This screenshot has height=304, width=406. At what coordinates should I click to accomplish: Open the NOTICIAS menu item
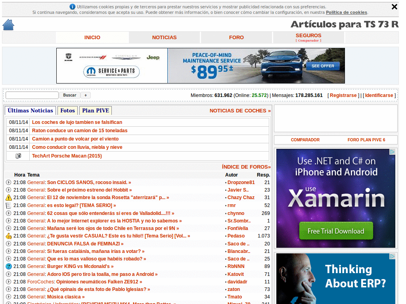(x=165, y=38)
